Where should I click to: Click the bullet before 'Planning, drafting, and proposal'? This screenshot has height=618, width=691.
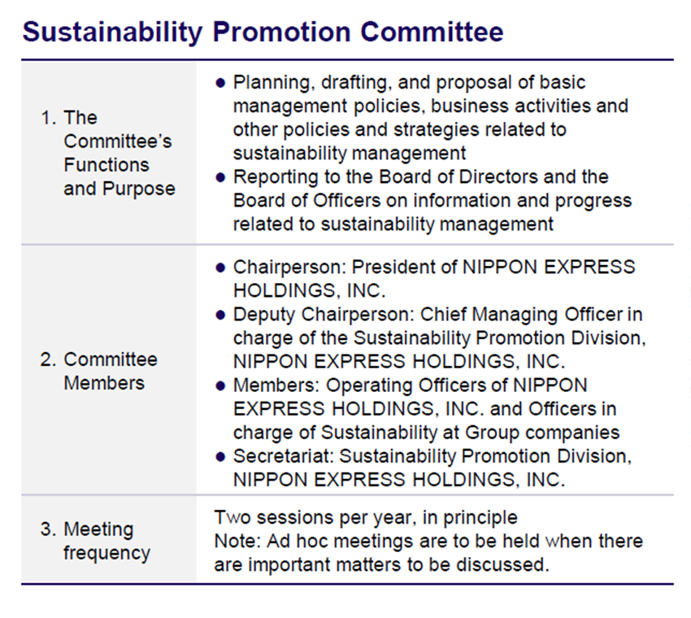[221, 83]
